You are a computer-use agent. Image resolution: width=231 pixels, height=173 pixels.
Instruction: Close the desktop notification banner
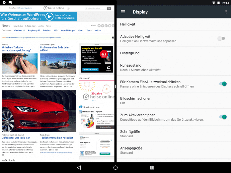[113, 38]
